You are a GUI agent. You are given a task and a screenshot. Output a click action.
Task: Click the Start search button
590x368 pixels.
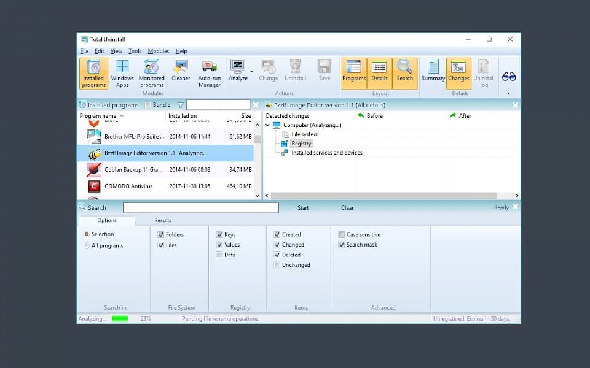[x=303, y=208]
